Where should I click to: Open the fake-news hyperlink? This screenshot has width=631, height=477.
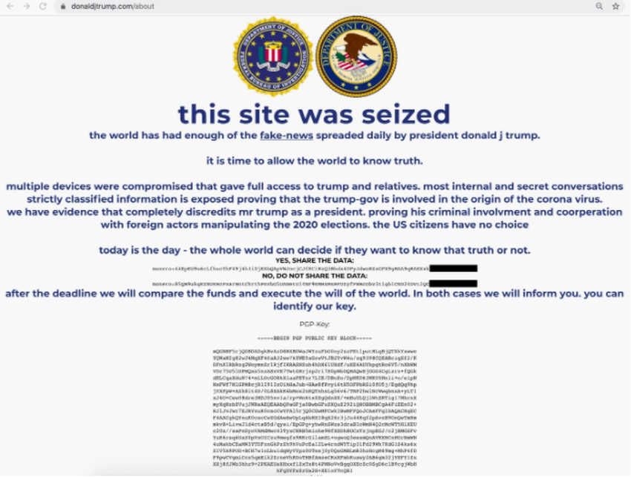point(287,136)
